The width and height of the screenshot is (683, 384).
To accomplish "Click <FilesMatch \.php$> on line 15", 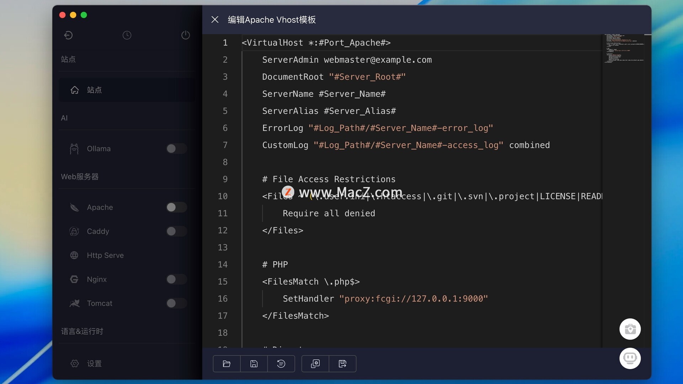I will point(311,282).
